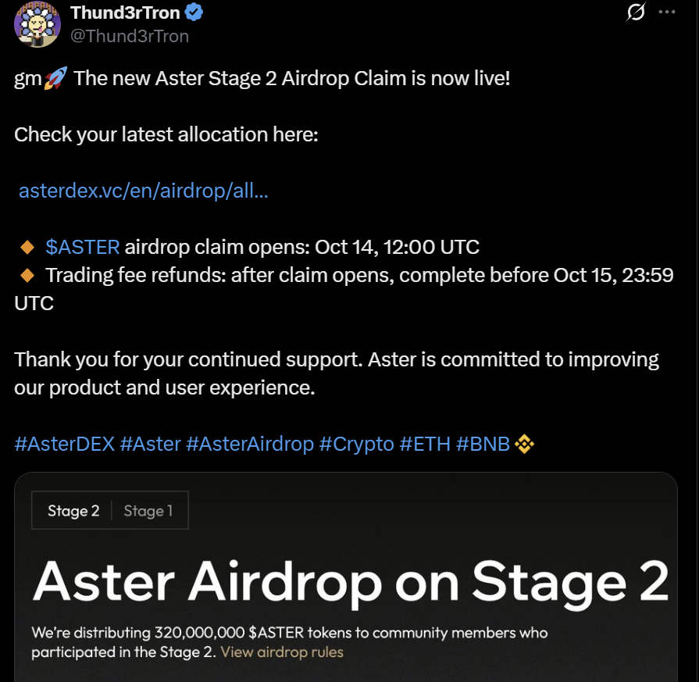Switch to the Stage 2 tab
This screenshot has height=682, width=699.
coord(73,510)
